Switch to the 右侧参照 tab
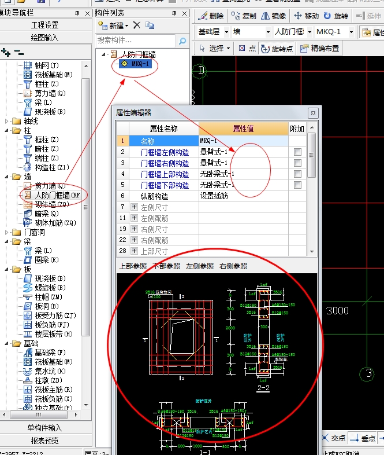This screenshot has width=384, height=455. [x=233, y=266]
